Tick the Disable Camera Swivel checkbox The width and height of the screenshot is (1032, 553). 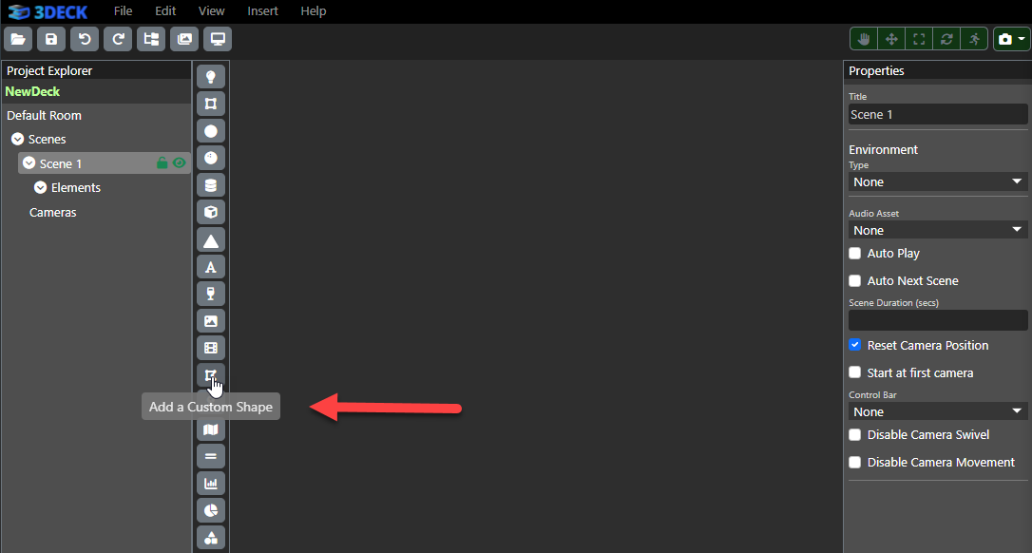[x=855, y=435]
